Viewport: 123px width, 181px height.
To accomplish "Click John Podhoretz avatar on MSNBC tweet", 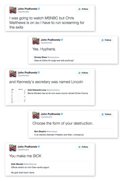I will coord(13,10).
